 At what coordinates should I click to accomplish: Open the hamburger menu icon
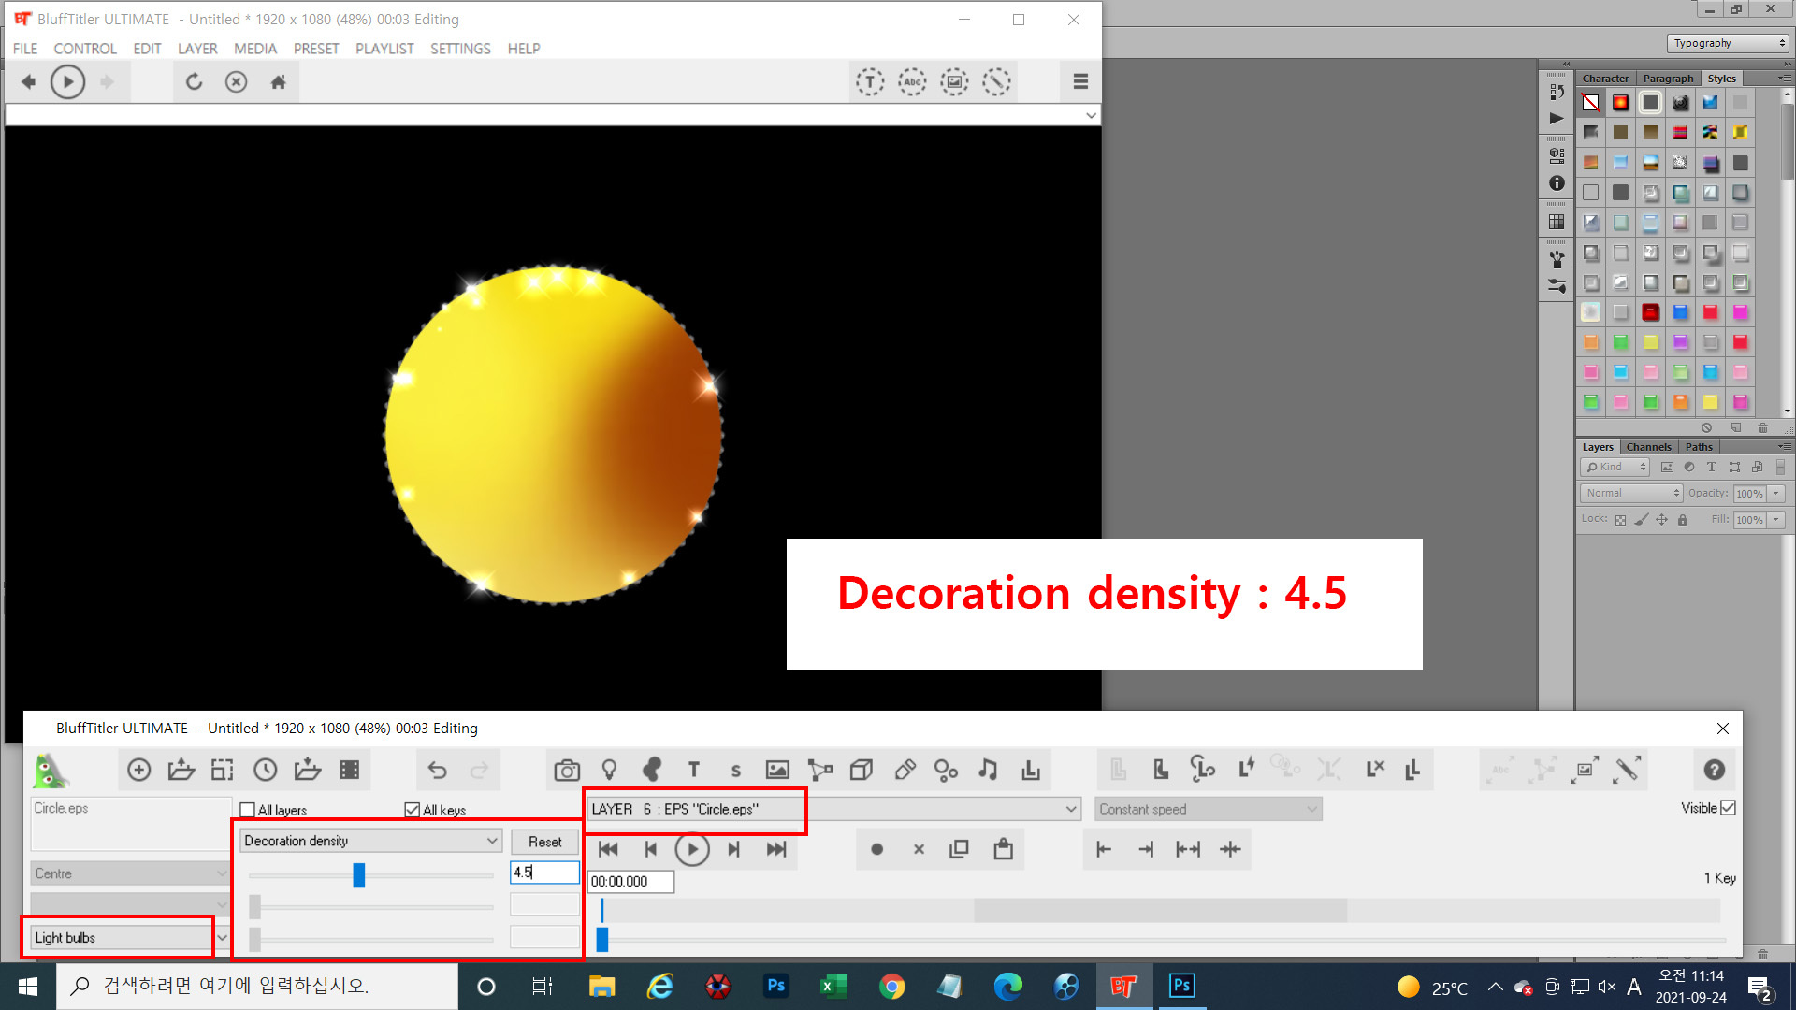click(1080, 82)
